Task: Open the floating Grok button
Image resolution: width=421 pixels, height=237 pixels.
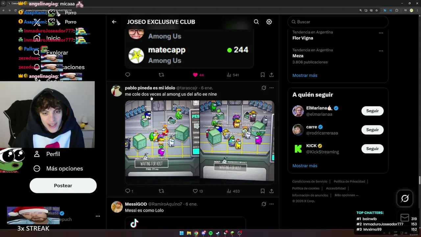Action: click(x=405, y=198)
